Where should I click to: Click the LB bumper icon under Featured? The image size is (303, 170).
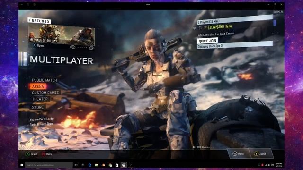click(72, 47)
